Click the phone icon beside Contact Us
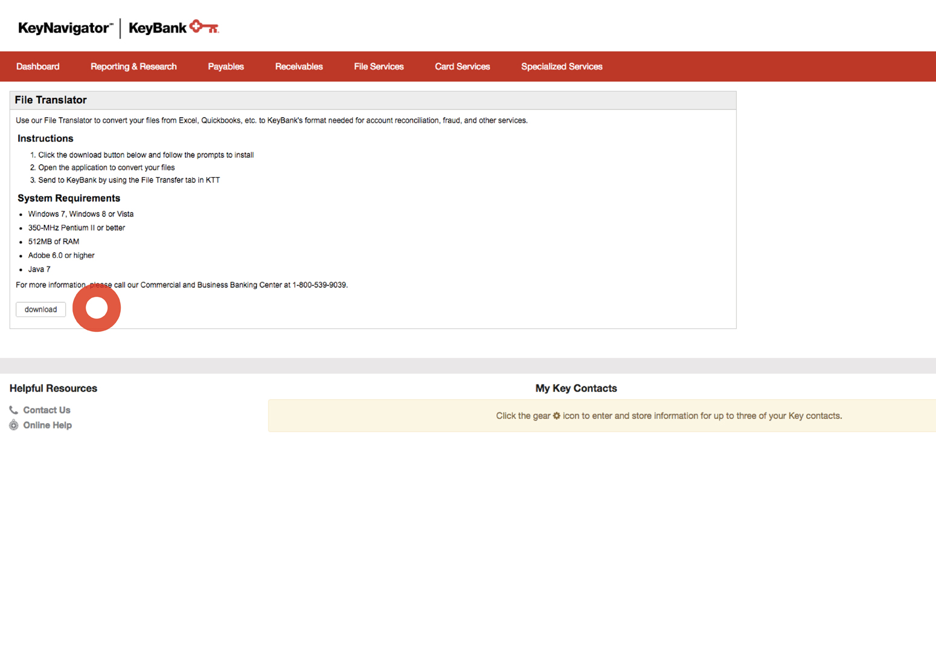 (x=13, y=410)
